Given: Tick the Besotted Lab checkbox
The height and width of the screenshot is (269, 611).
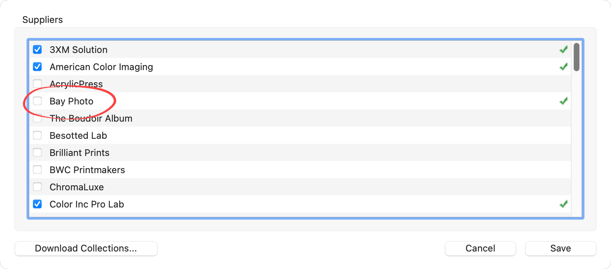Looking at the screenshot, I should [x=37, y=136].
